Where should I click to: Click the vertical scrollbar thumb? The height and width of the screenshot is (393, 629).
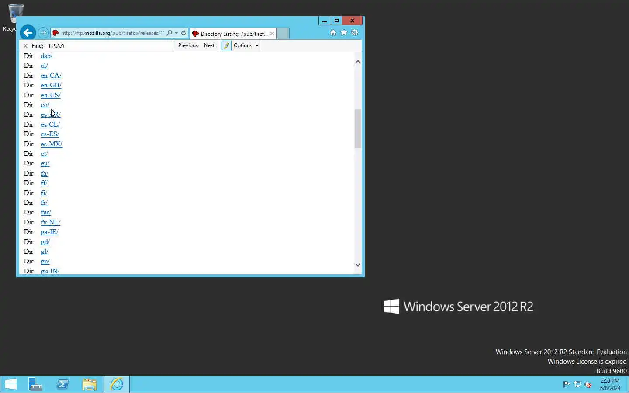(x=358, y=129)
